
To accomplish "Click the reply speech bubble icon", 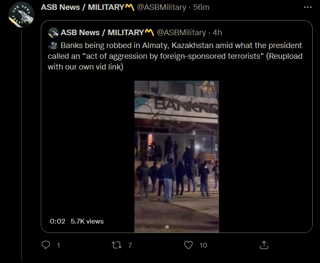I will point(46,245).
